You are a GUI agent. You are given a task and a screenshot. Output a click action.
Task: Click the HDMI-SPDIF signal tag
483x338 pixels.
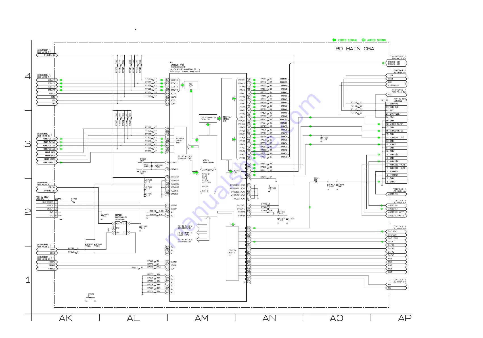[x=47, y=163]
